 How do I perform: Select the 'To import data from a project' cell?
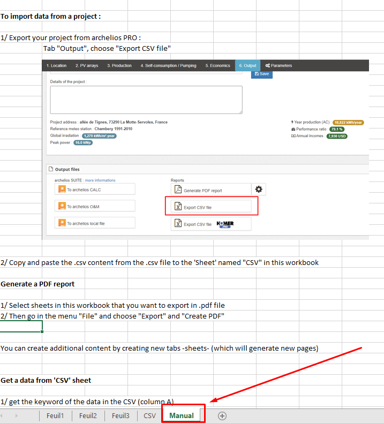click(x=50, y=16)
